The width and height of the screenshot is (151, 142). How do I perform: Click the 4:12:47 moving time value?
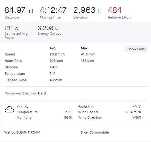[x=53, y=10]
